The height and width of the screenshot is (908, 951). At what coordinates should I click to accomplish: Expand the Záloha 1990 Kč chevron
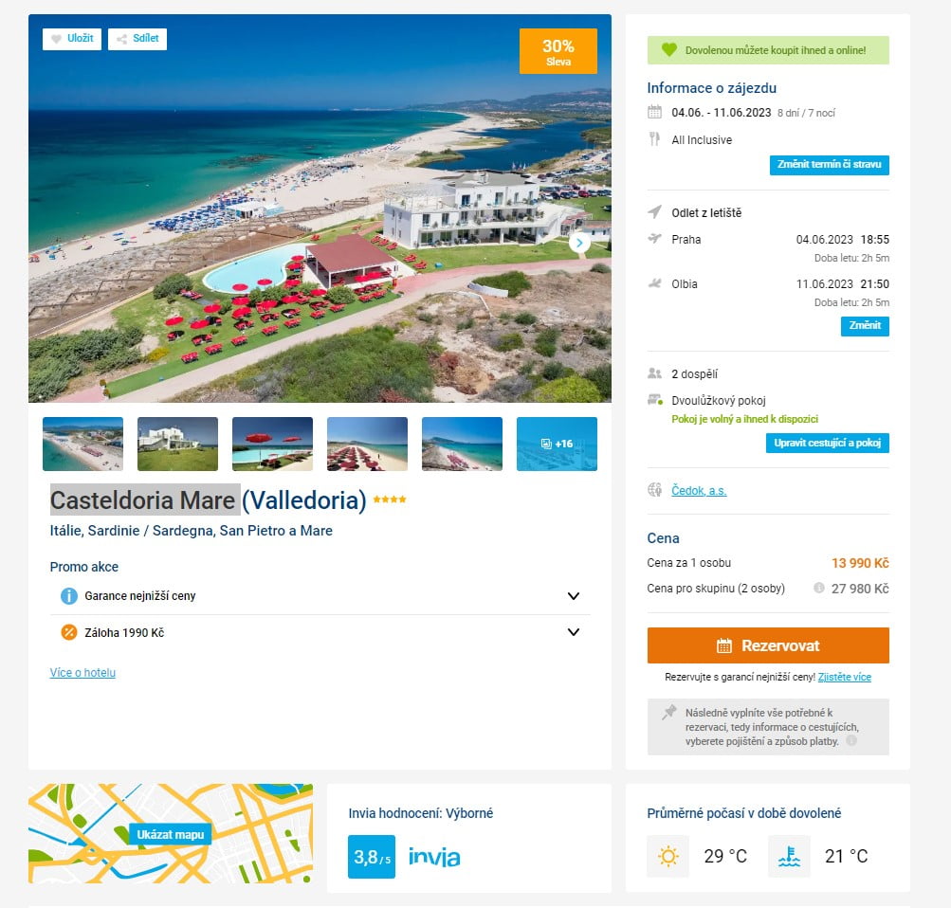pyautogui.click(x=573, y=632)
